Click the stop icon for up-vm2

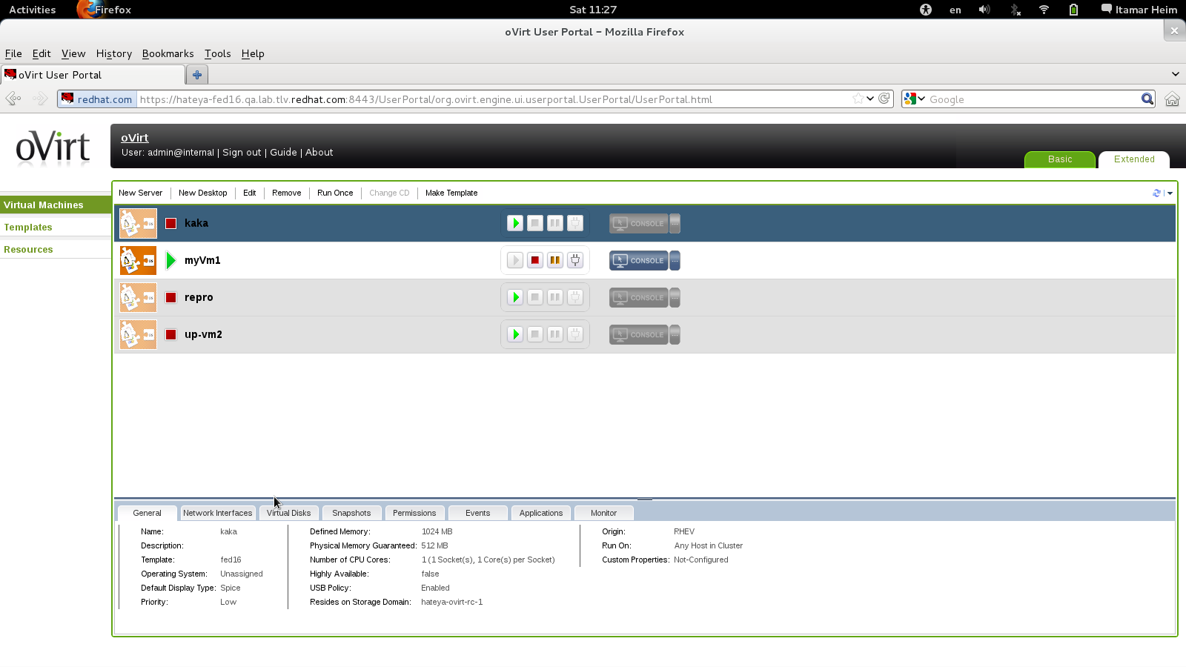tap(535, 334)
